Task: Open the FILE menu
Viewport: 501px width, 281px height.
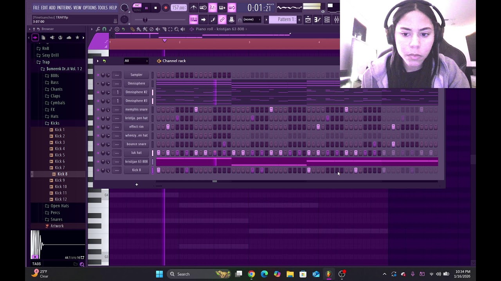Action: pos(36,8)
